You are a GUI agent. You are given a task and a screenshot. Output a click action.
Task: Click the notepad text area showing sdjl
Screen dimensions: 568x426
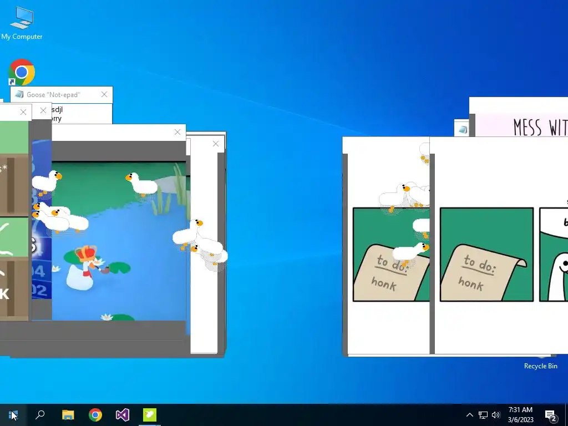pos(82,114)
